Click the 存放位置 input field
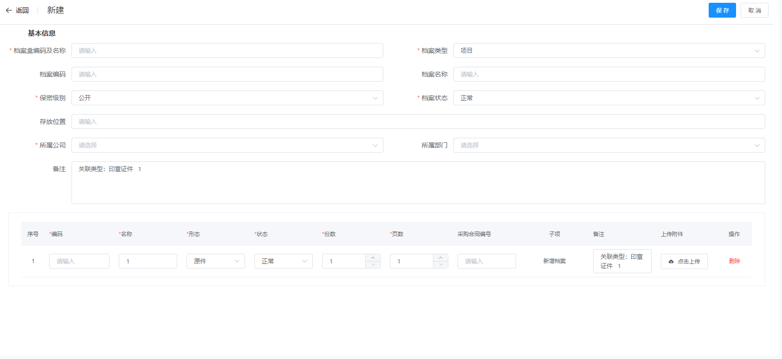Viewport: 782px width, 359px height. (418, 122)
